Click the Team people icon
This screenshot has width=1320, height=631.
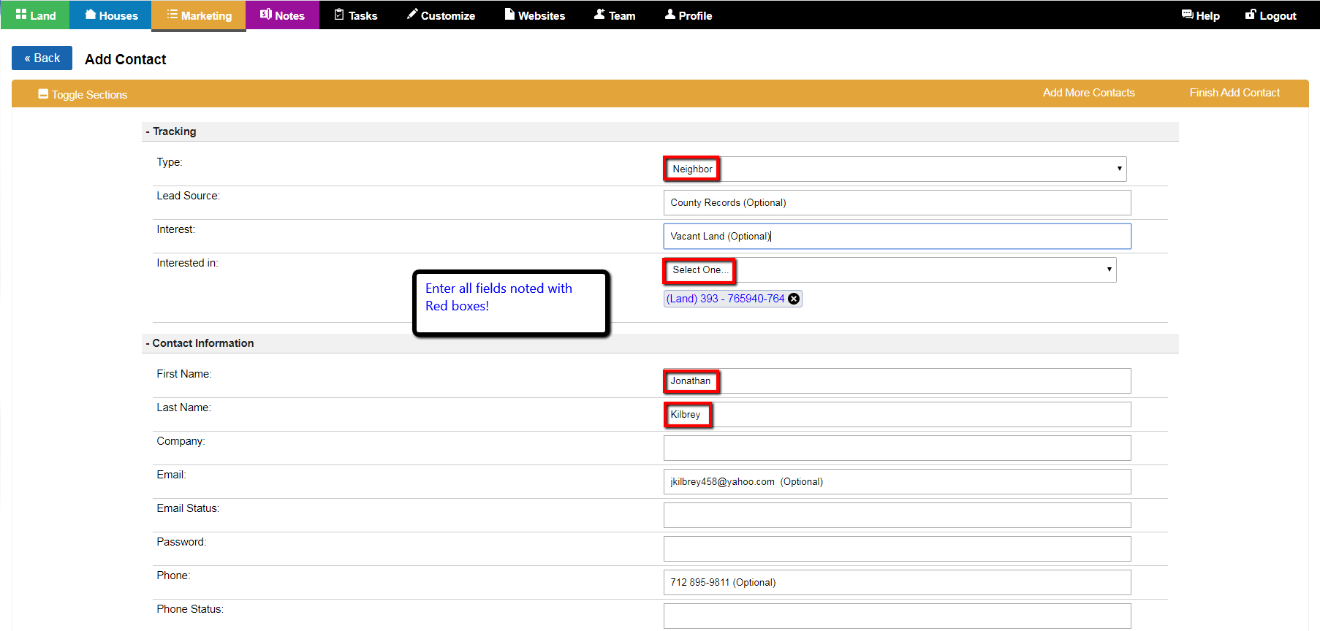[599, 14]
